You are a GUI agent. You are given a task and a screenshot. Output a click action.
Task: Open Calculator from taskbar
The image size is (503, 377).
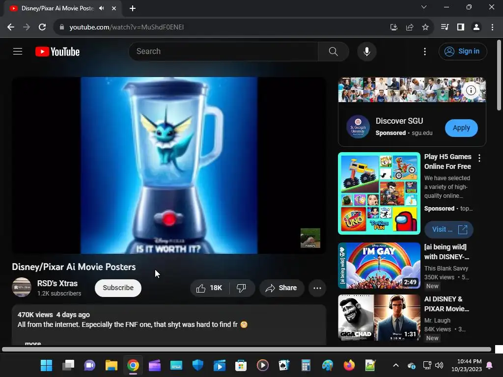[x=306, y=365]
